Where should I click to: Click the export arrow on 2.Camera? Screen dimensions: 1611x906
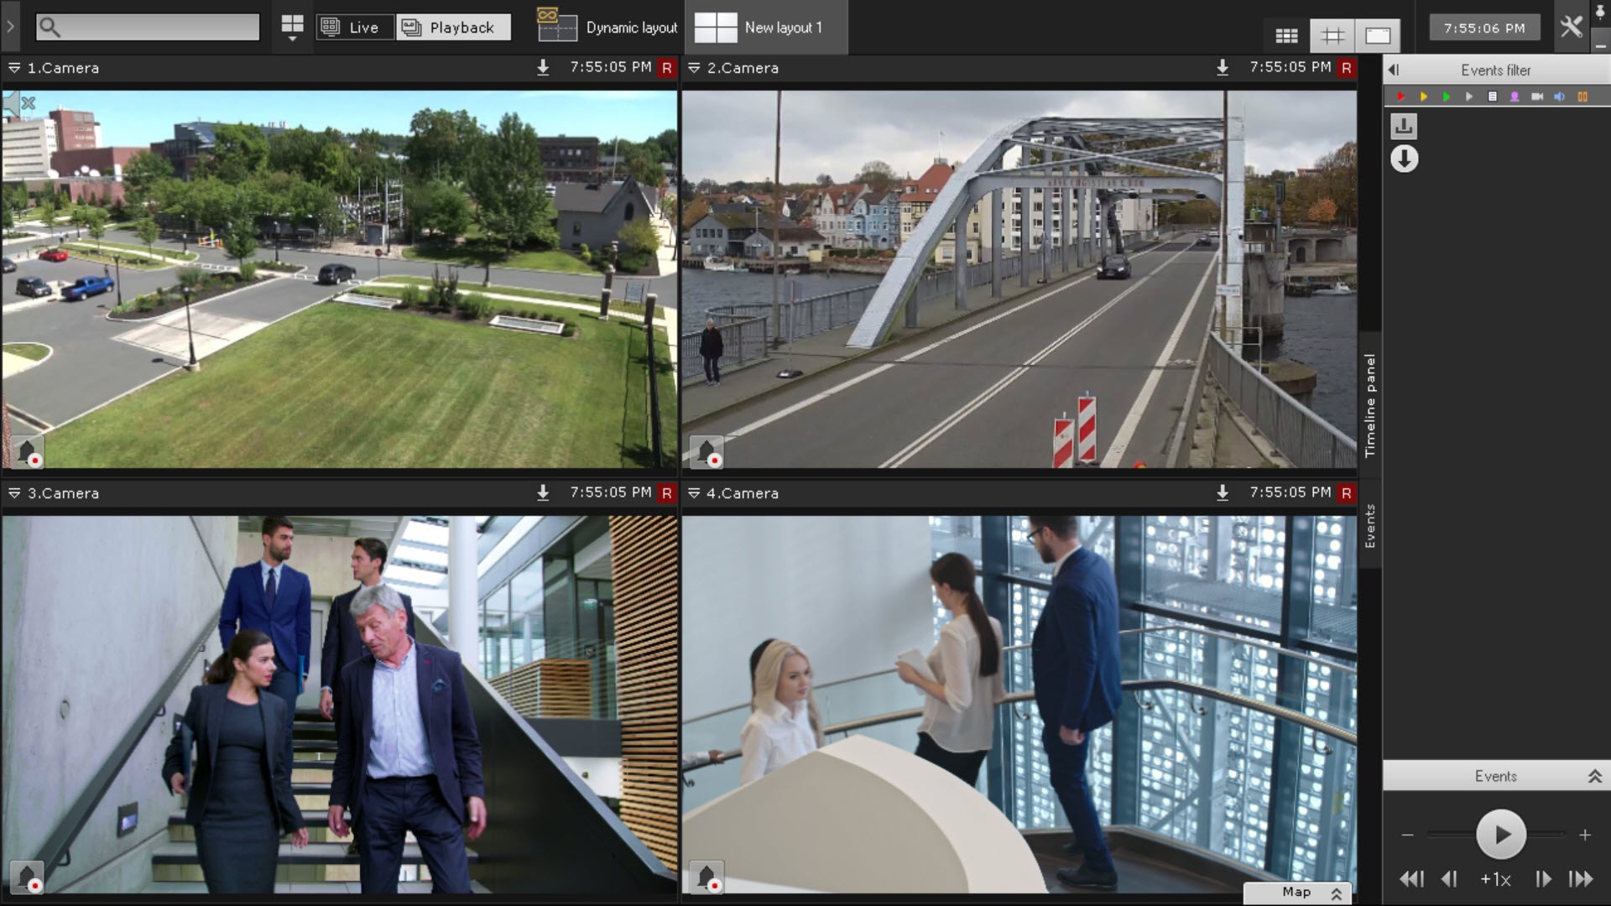(x=1223, y=68)
